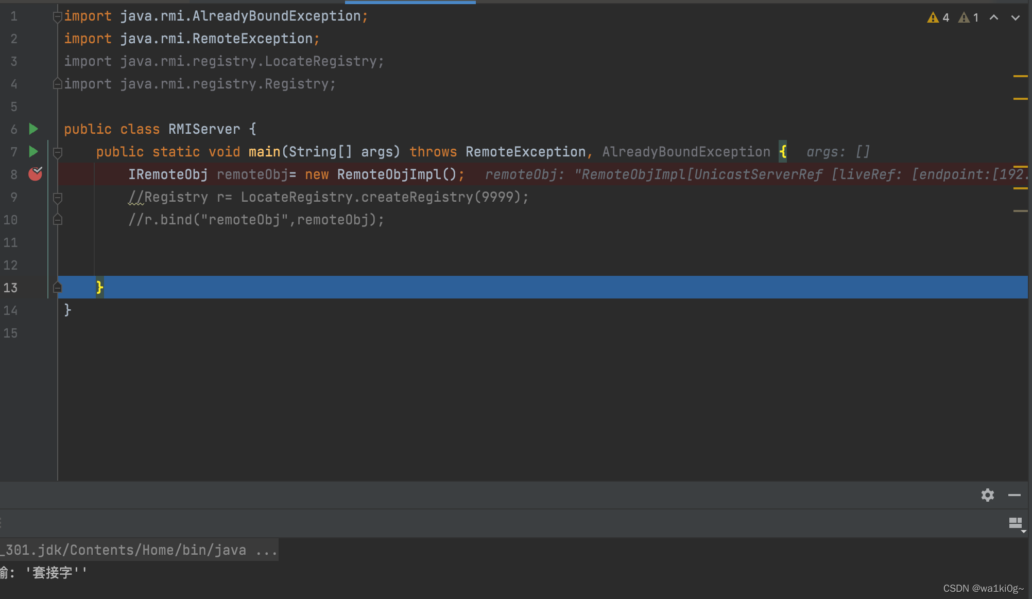Click the commented r.bind line

(256, 220)
